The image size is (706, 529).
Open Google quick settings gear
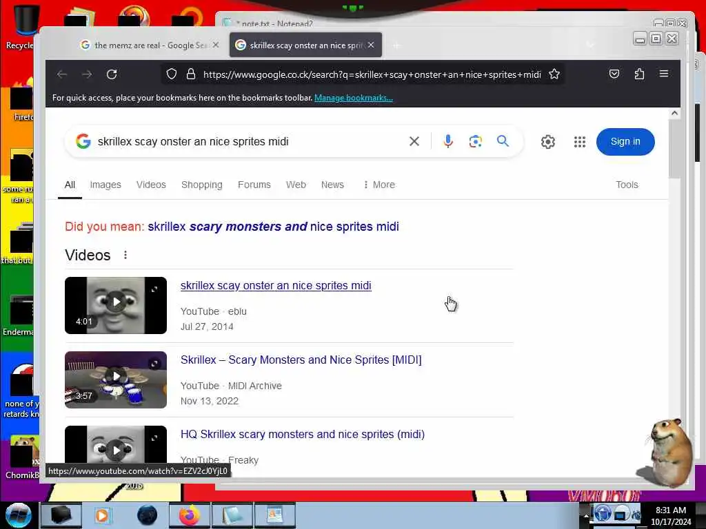click(x=548, y=142)
